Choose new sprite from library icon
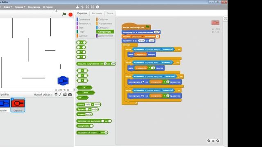Image resolution: width=262 pixels, height=147 pixels. click(56, 94)
